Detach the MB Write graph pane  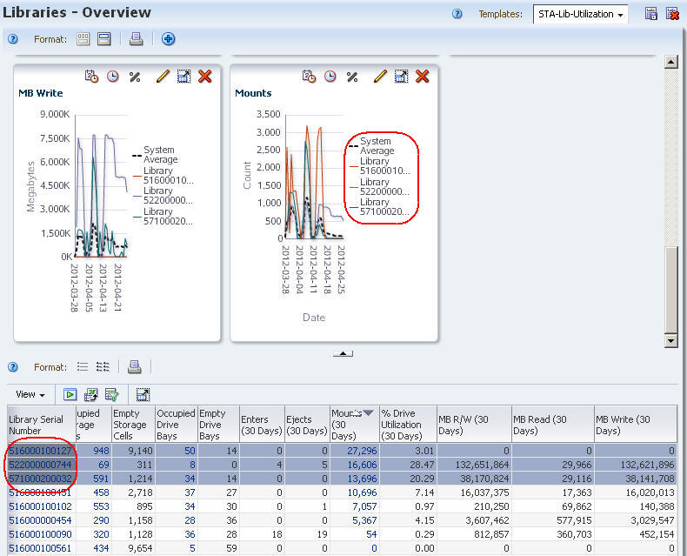(x=183, y=77)
